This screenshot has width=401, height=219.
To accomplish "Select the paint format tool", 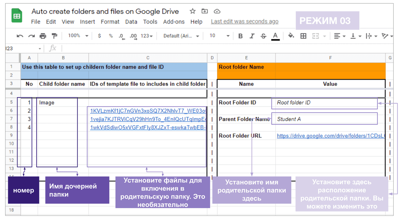I will [x=54, y=36].
